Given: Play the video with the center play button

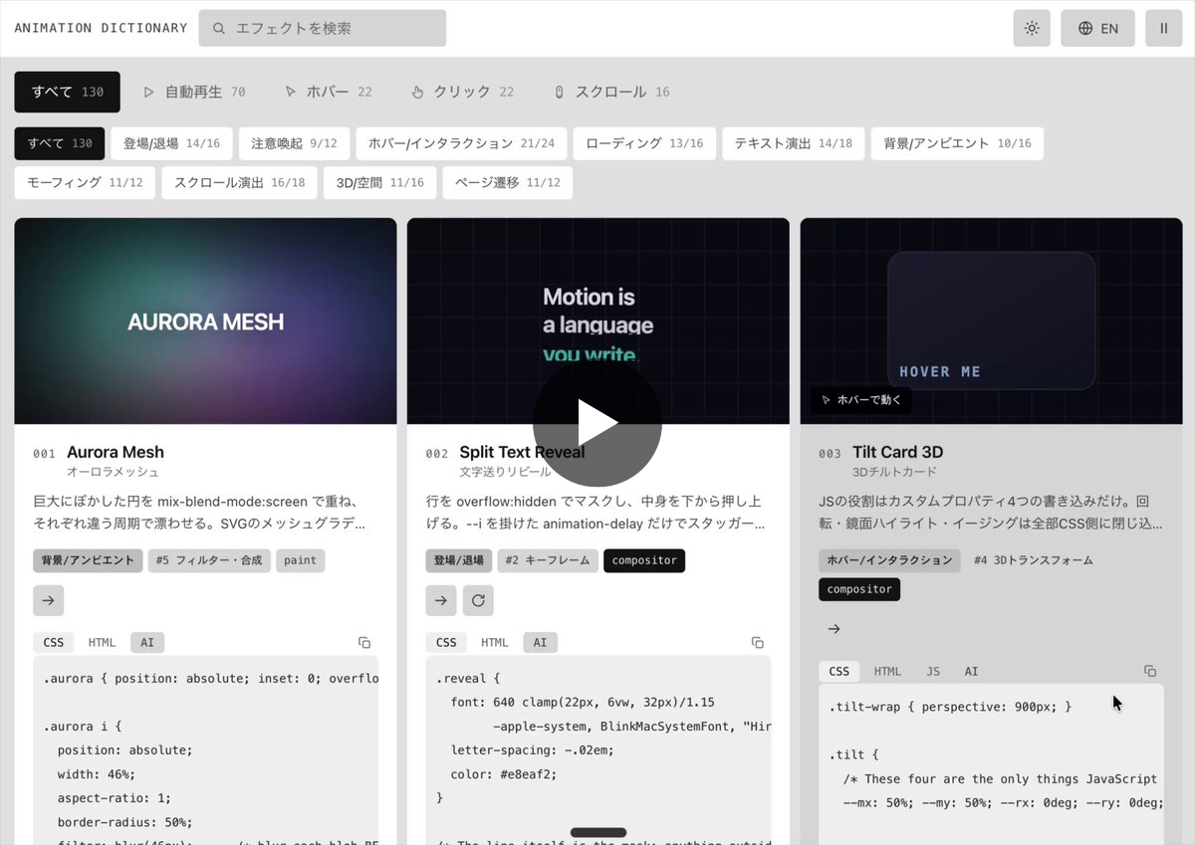Looking at the screenshot, I should 597,423.
